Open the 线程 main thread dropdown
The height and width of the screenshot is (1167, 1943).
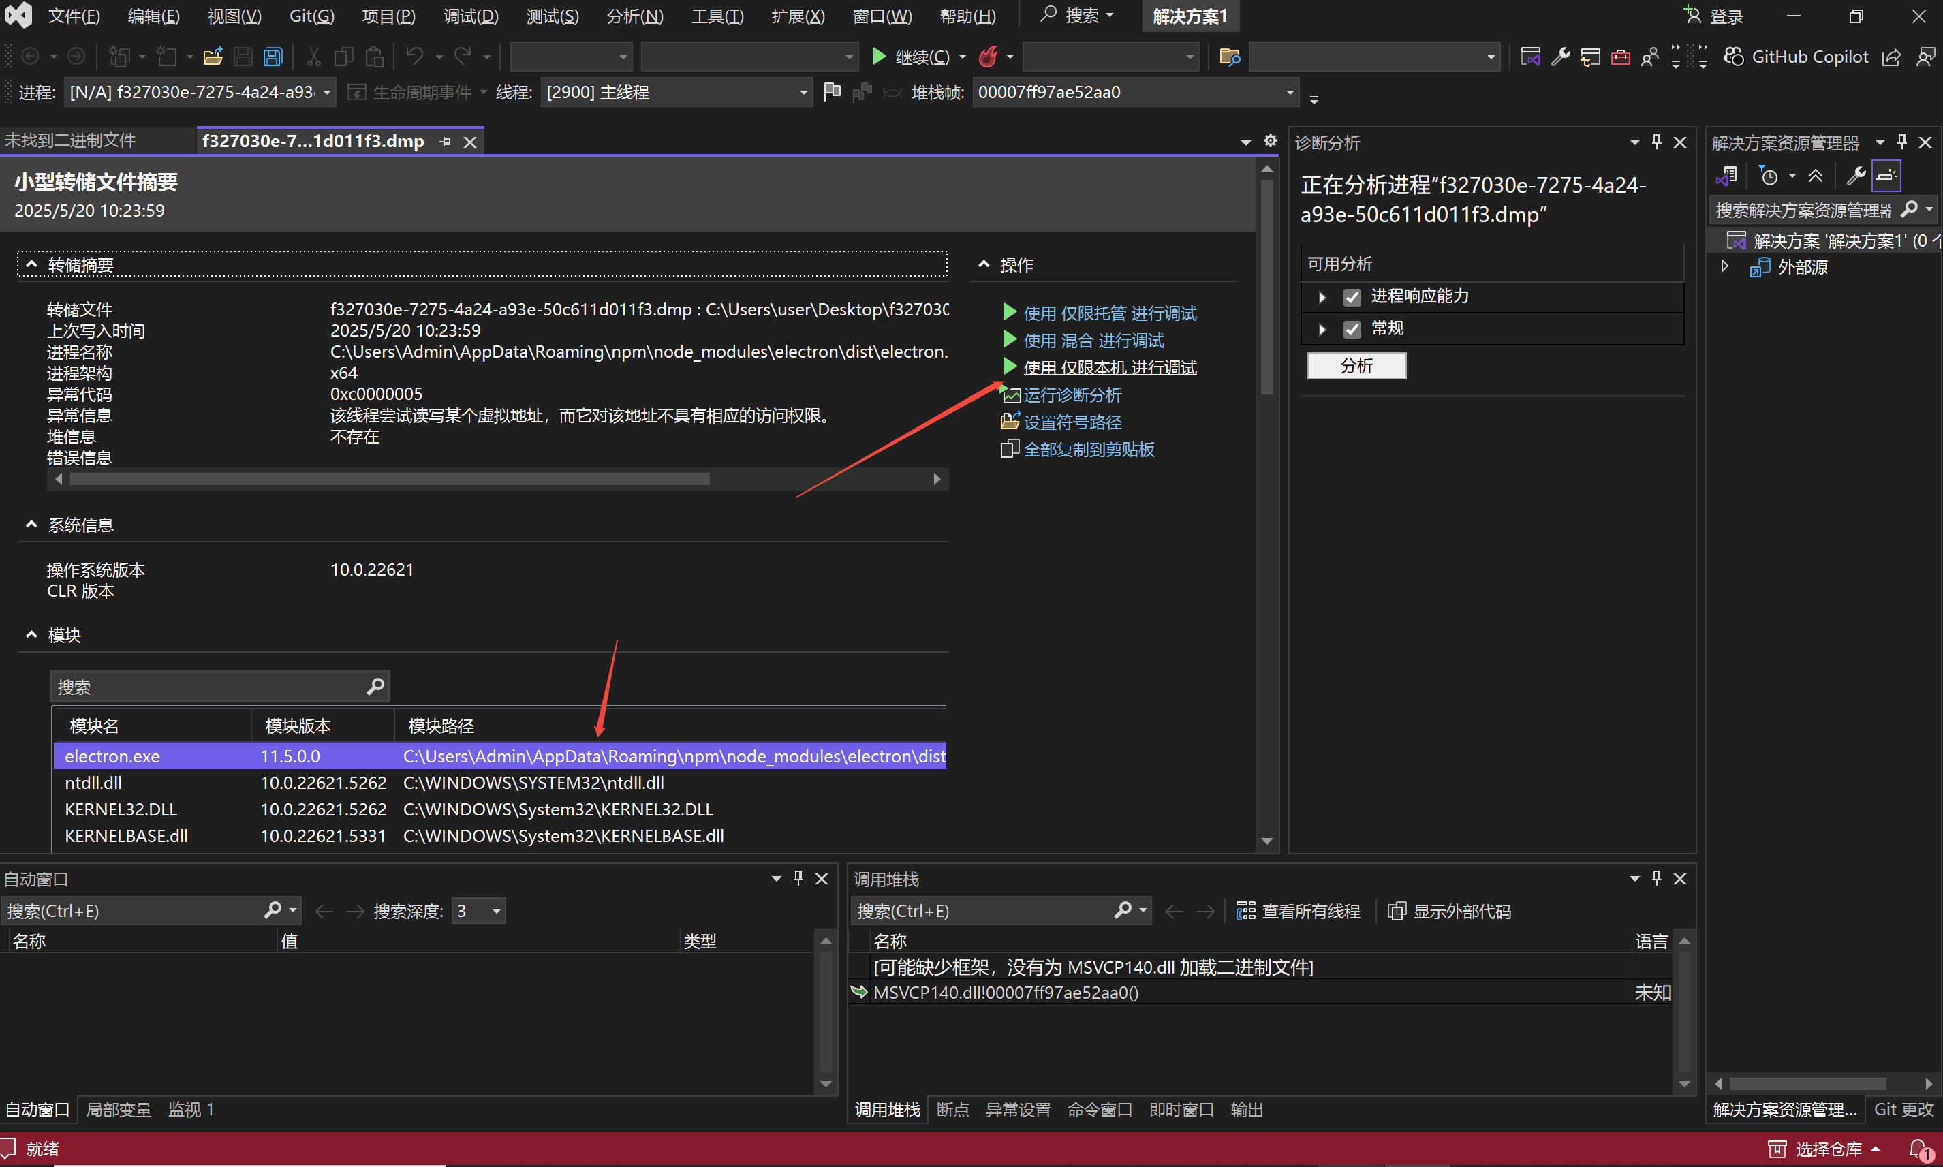(x=803, y=93)
